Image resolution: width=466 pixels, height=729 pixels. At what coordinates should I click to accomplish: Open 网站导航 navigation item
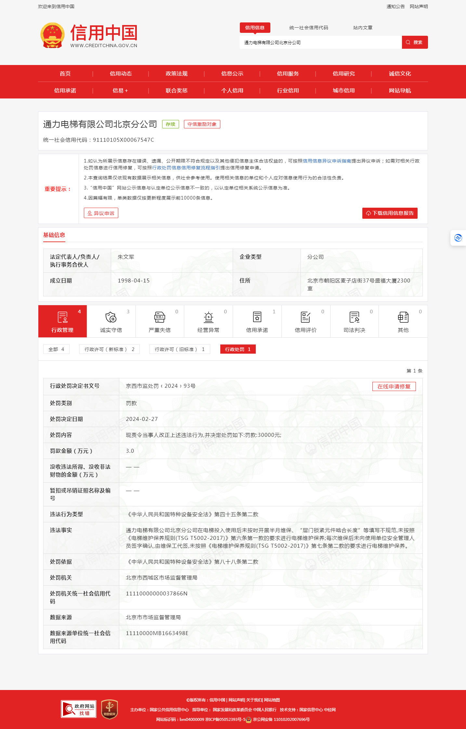(x=400, y=90)
